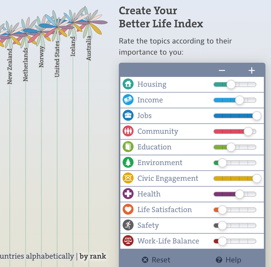This screenshot has width=271, height=267.
Task: Click the Work-Life Balance scales icon
Action: pos(128,241)
